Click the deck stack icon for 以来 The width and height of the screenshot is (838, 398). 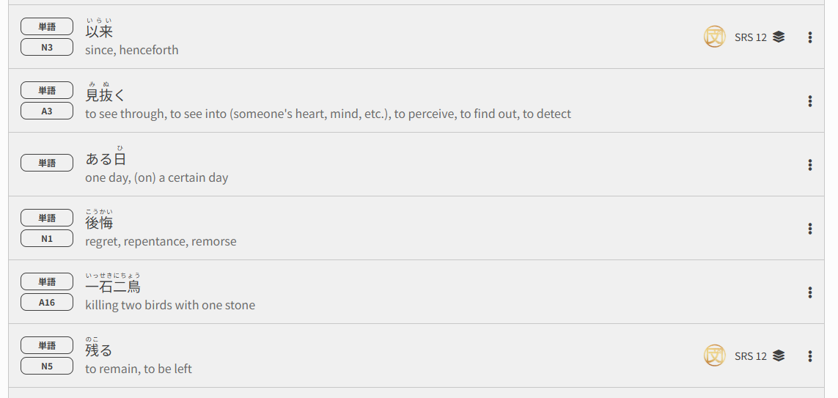tap(779, 37)
